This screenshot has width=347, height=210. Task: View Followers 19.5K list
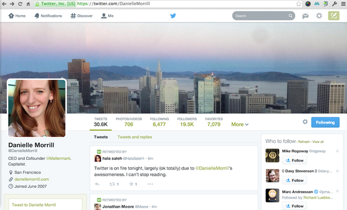pos(187,122)
